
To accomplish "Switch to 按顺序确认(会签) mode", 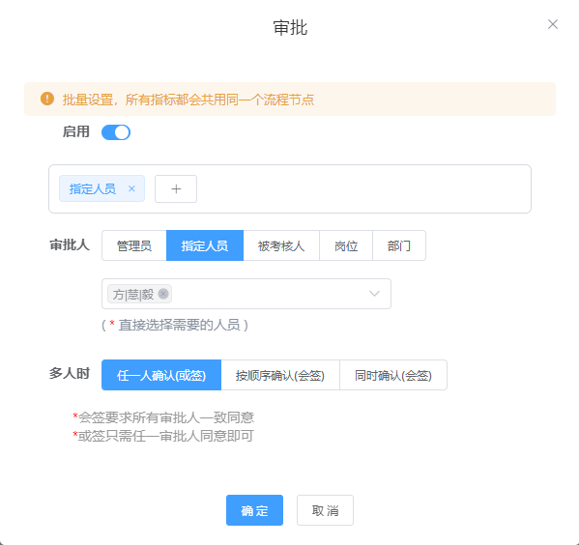I will coord(280,375).
